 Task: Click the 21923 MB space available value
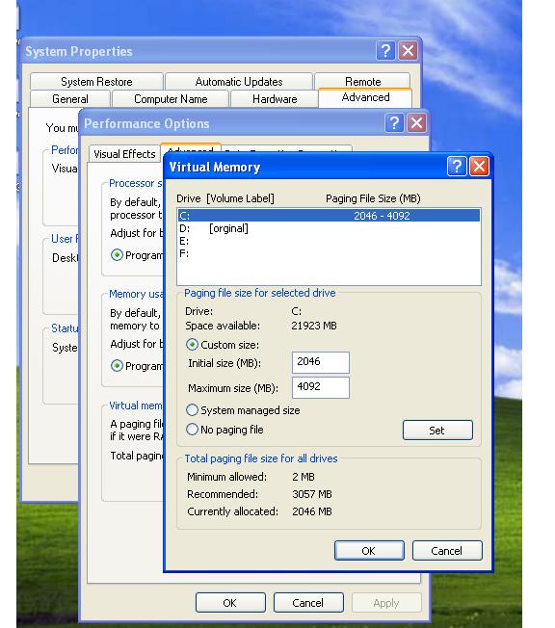point(314,326)
